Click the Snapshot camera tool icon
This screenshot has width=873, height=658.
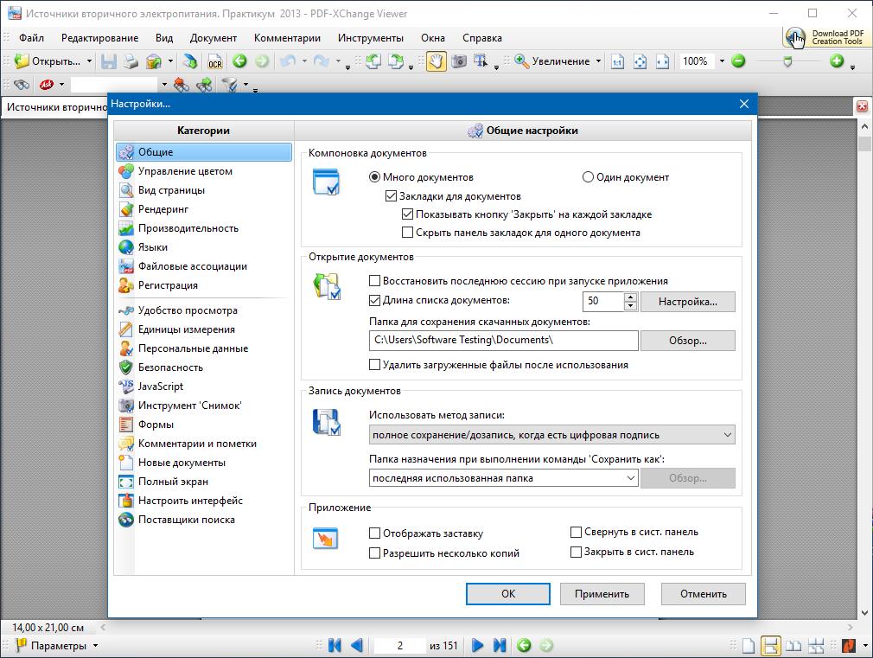coord(458,61)
